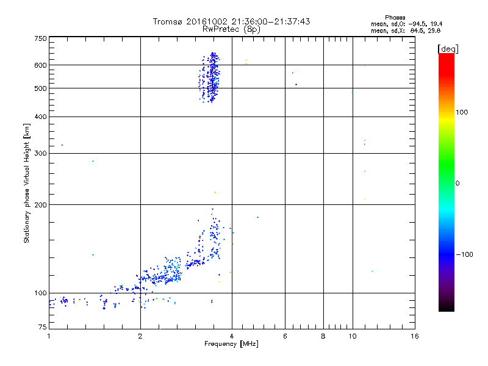Screen dimensions: 488x366
Task: Click the black bottom of the colorbar
Action: (x=447, y=307)
